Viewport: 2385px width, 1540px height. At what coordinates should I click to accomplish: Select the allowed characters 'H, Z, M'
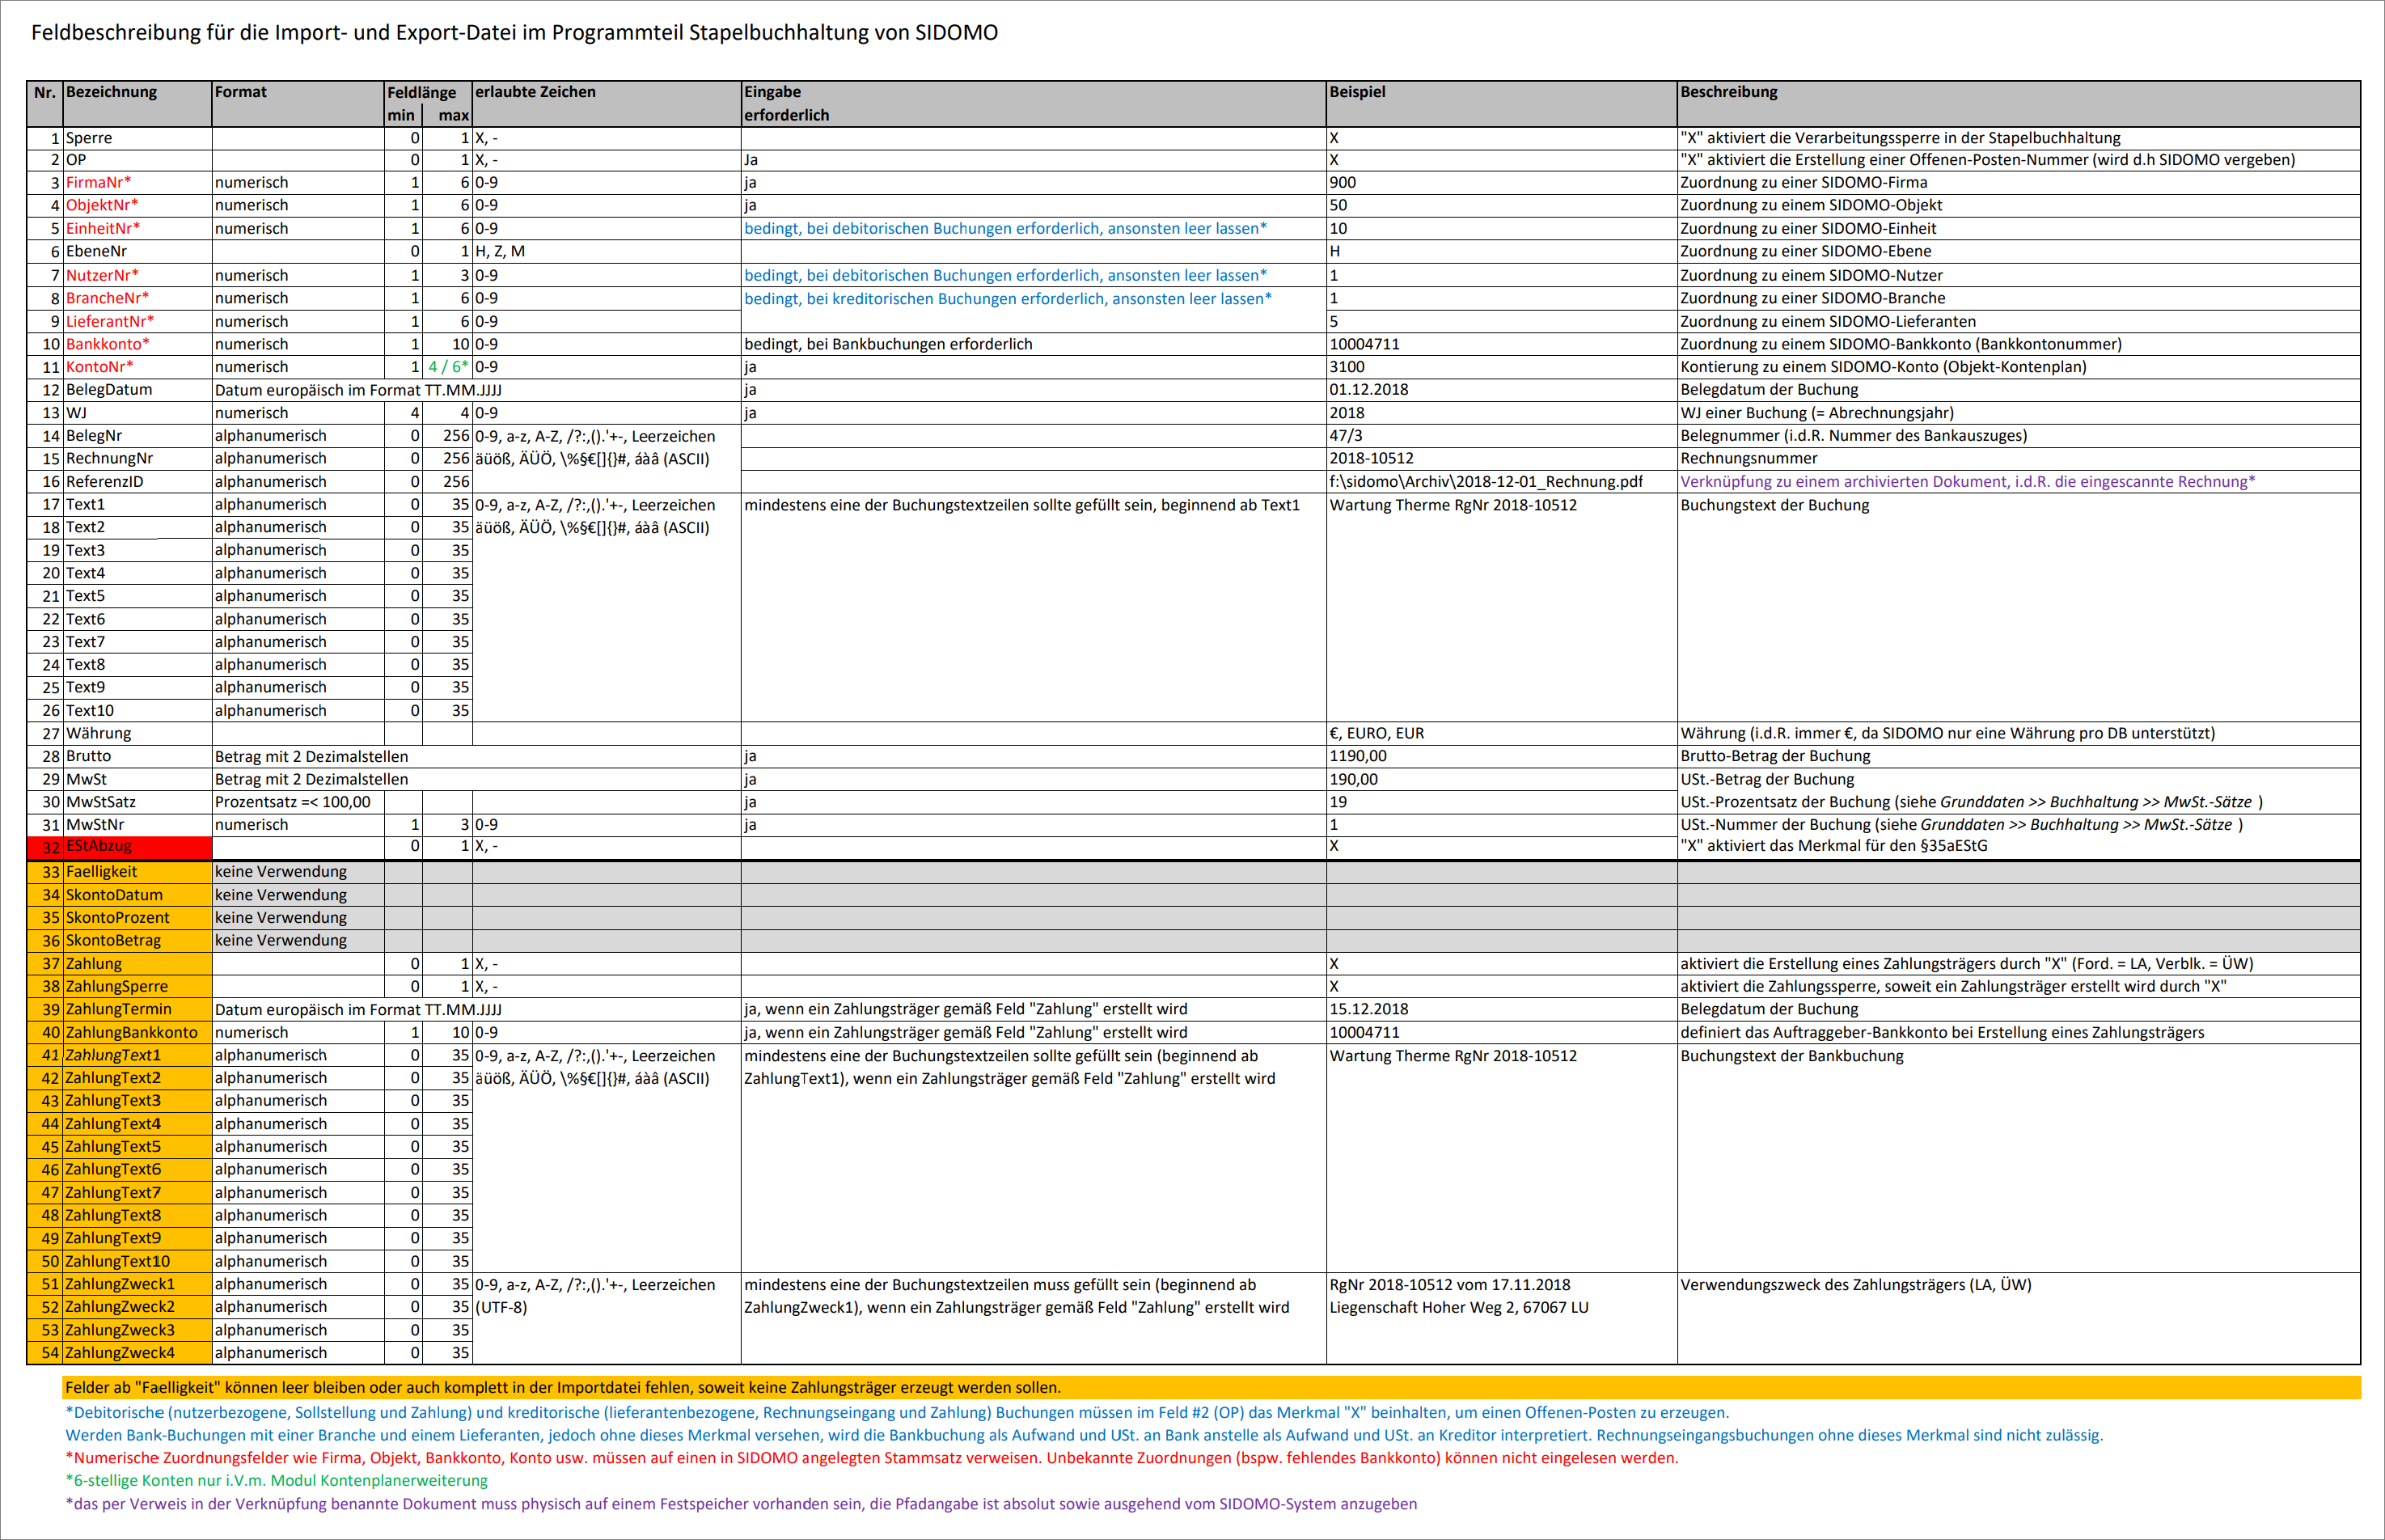coord(500,251)
